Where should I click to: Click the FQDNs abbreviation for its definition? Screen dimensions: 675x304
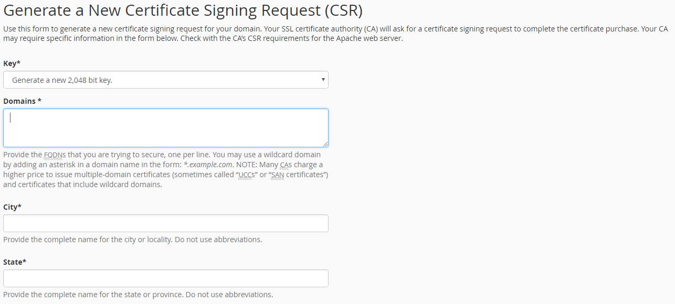[x=51, y=155]
